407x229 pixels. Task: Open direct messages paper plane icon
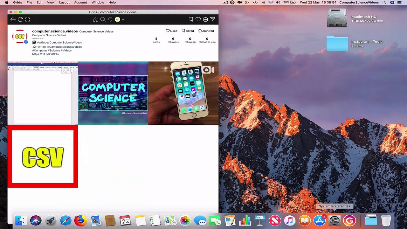click(213, 19)
